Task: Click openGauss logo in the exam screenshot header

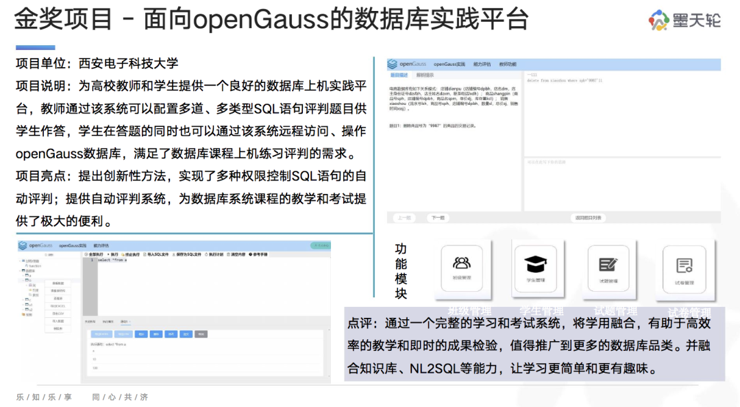Action: pyautogui.click(x=407, y=64)
